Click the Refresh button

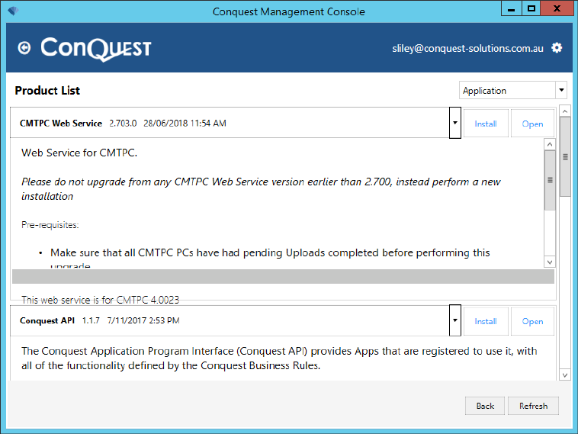pos(533,406)
